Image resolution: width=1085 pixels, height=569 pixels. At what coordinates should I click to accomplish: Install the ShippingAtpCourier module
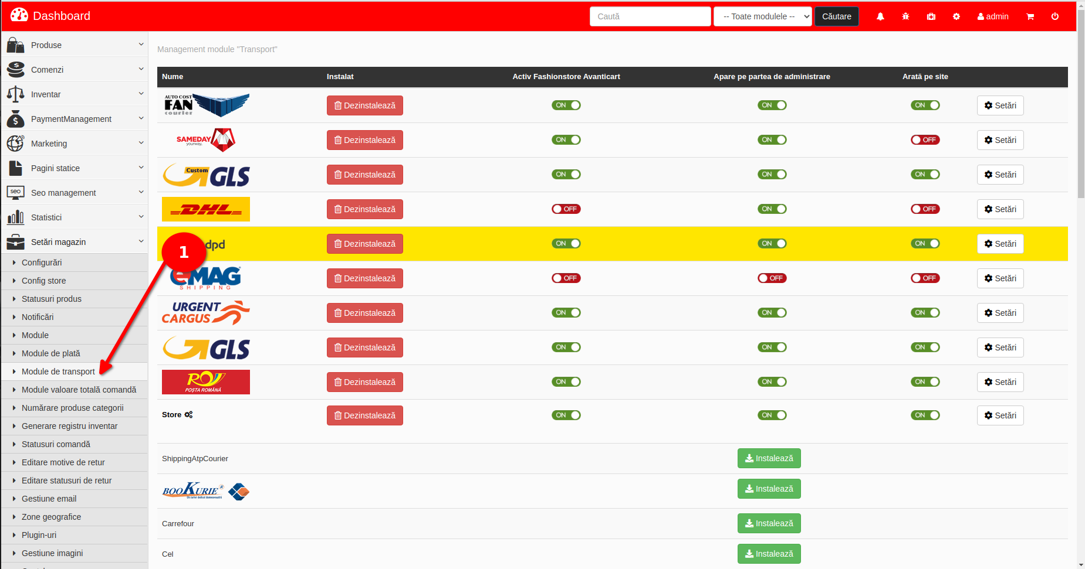pos(769,458)
